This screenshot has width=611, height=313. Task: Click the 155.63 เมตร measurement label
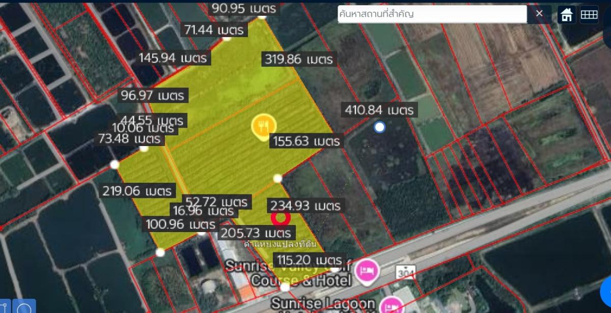[304, 141]
